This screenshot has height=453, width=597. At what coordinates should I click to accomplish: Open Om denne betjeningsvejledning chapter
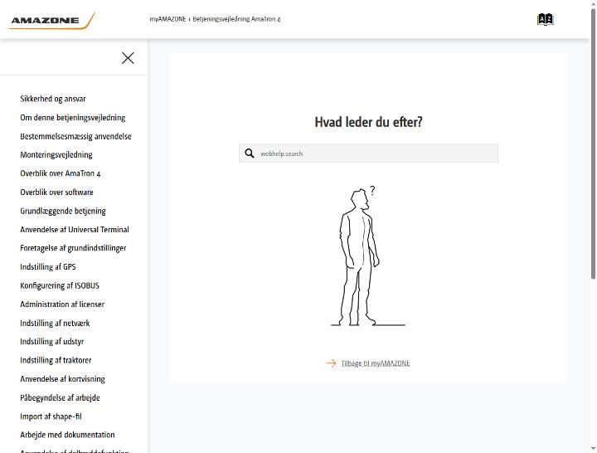click(73, 117)
